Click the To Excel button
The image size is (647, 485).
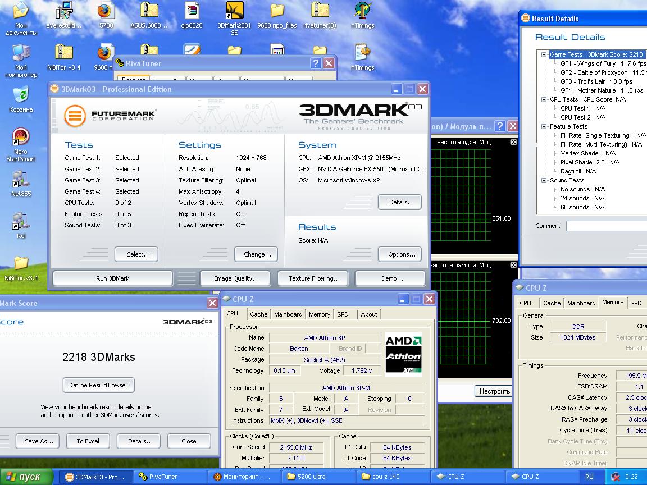click(x=88, y=441)
